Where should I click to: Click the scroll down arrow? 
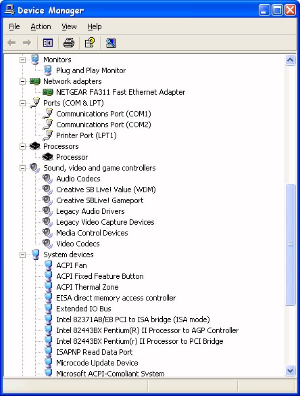[x=290, y=370]
